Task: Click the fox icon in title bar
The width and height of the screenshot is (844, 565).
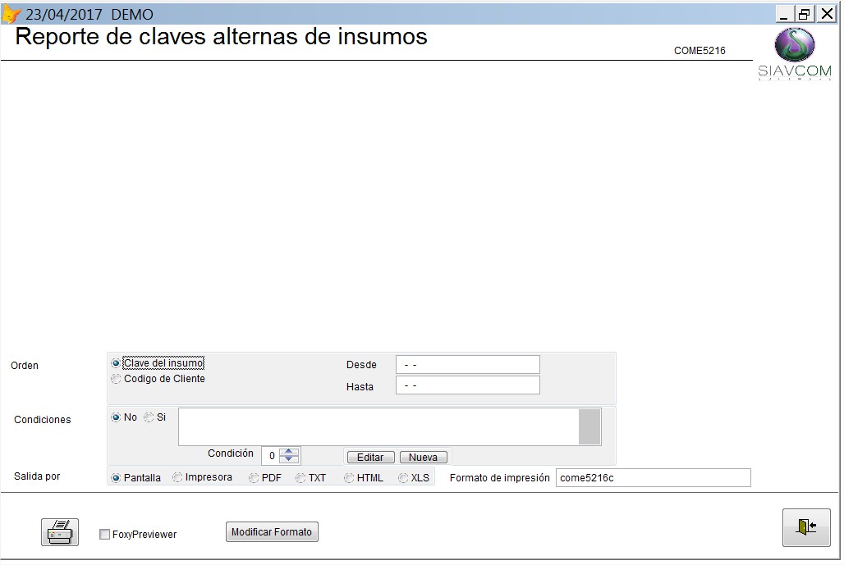Action: click(11, 14)
